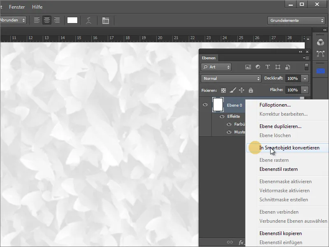Click the Fläche 100% field
This screenshot has height=247, width=329.
click(x=293, y=90)
